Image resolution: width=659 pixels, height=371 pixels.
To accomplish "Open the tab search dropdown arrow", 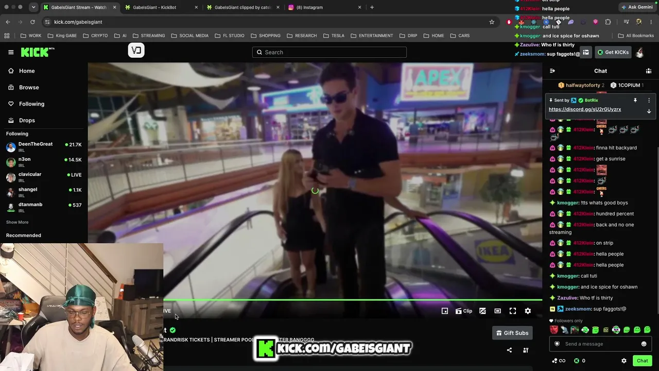I will tap(33, 7).
